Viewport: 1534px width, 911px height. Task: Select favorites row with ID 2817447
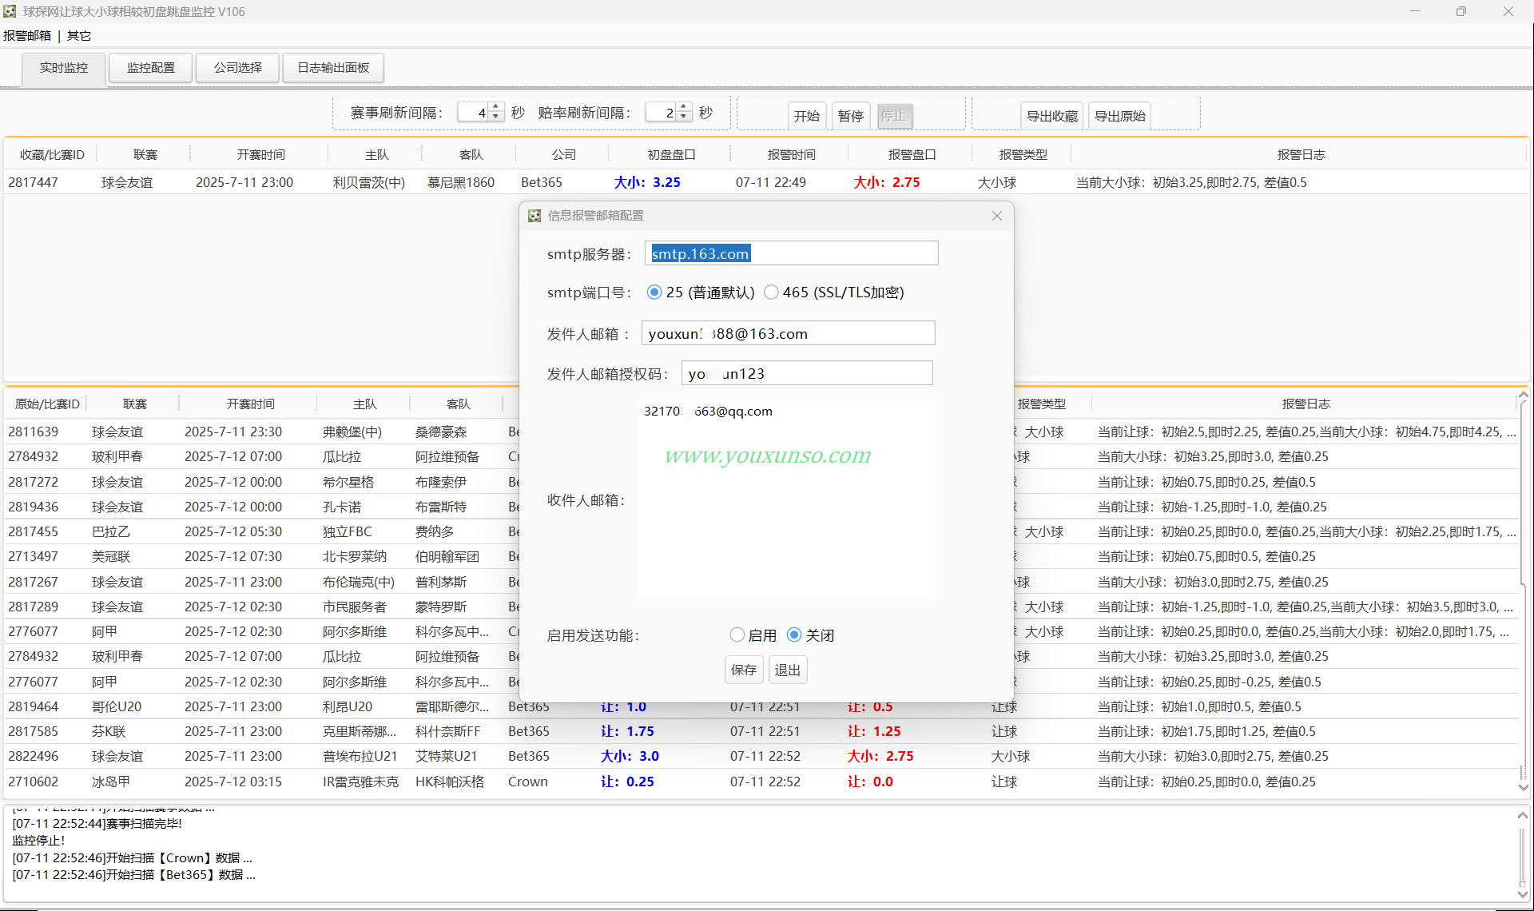tap(765, 182)
